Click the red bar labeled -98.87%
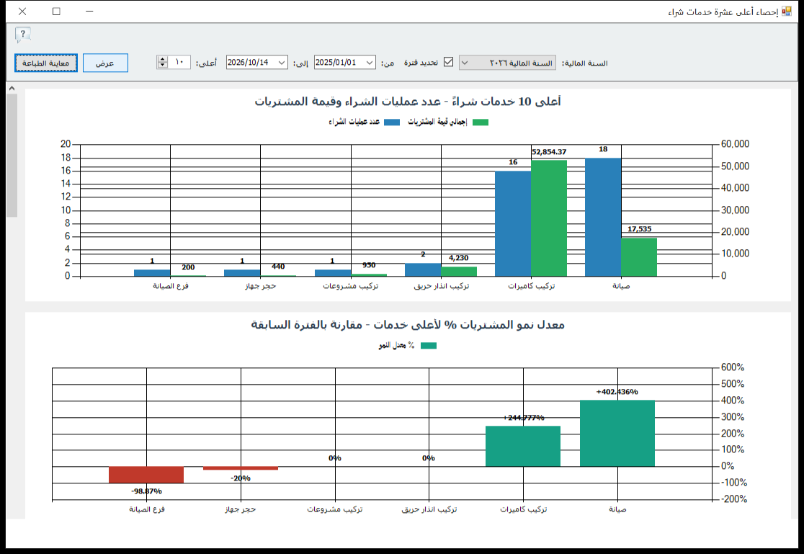 pyautogui.click(x=146, y=475)
